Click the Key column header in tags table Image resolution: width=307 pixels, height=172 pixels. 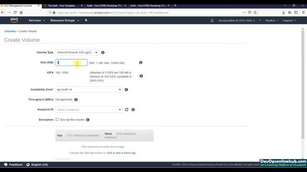click(x=59, y=135)
